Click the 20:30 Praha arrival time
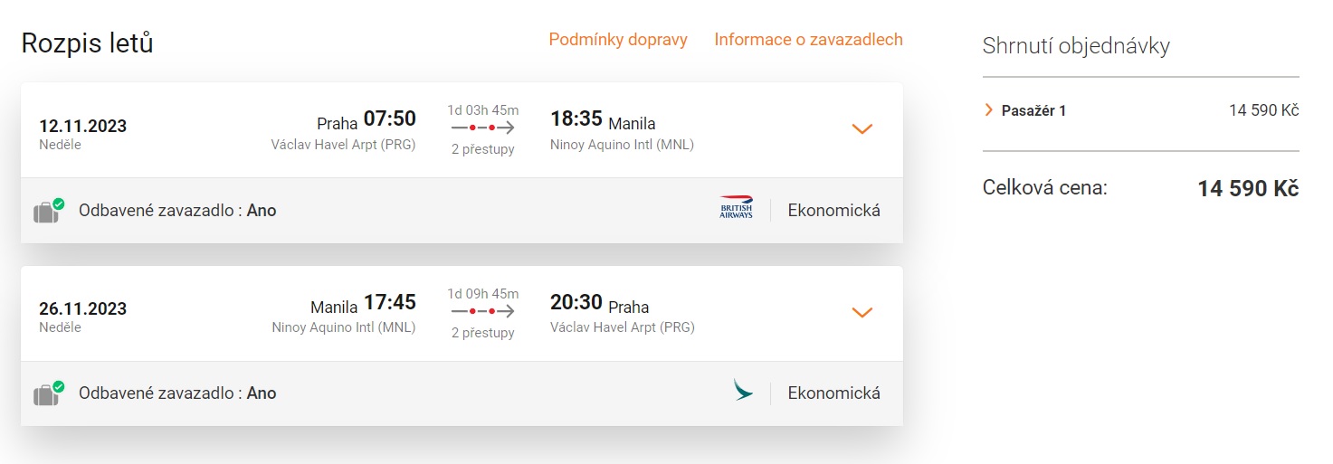The width and height of the screenshot is (1333, 464). [576, 301]
